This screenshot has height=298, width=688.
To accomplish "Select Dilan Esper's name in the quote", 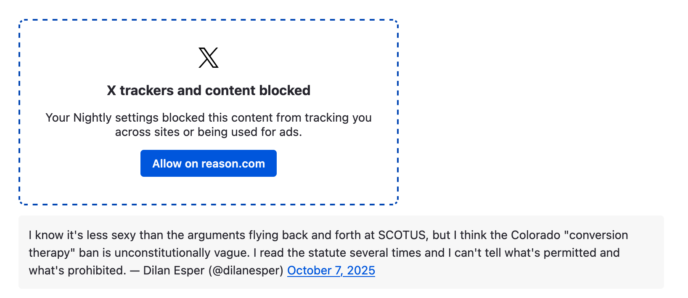I will click(172, 270).
